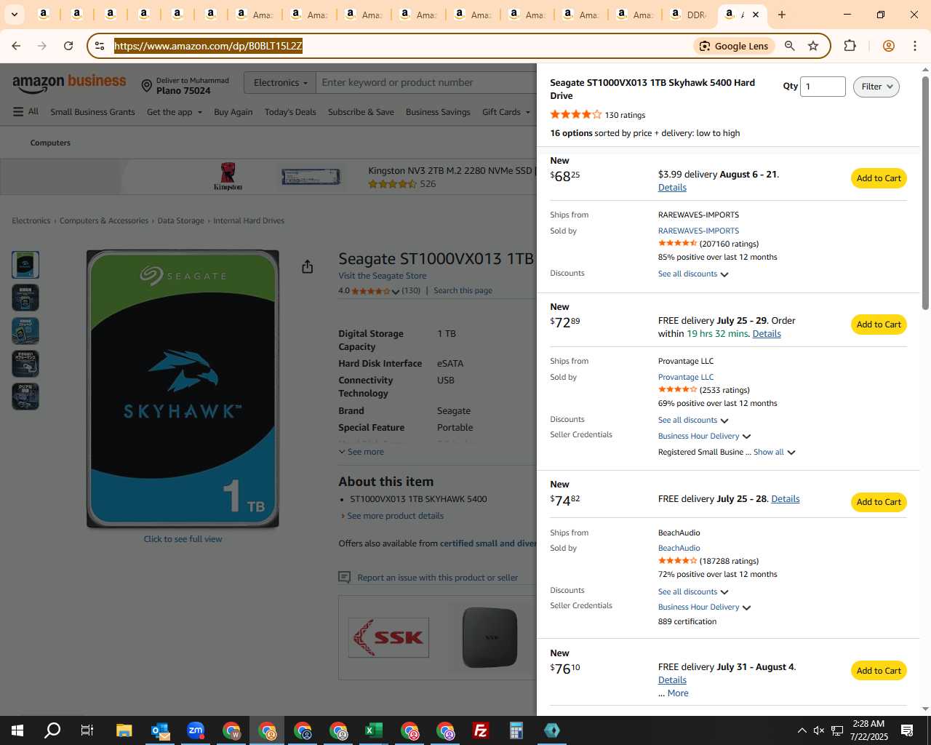931x745 pixels.
Task: Add the $72.89 Provantage offer to cart
Action: [879, 324]
